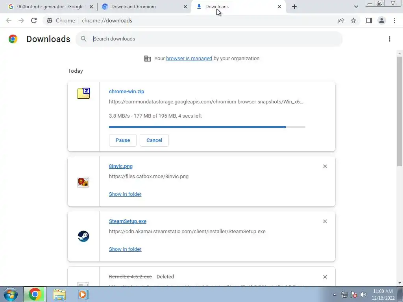
Task: Switch to 0b0bot mbr generator tab
Action: [50, 7]
